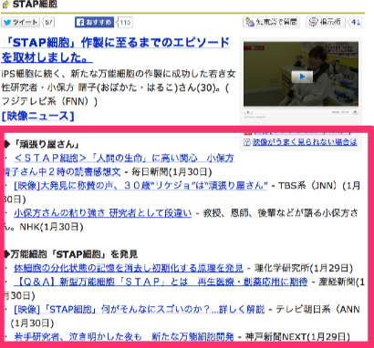Click the video player progress bar
Viewport: 374px width, 348px height.
click(292, 112)
